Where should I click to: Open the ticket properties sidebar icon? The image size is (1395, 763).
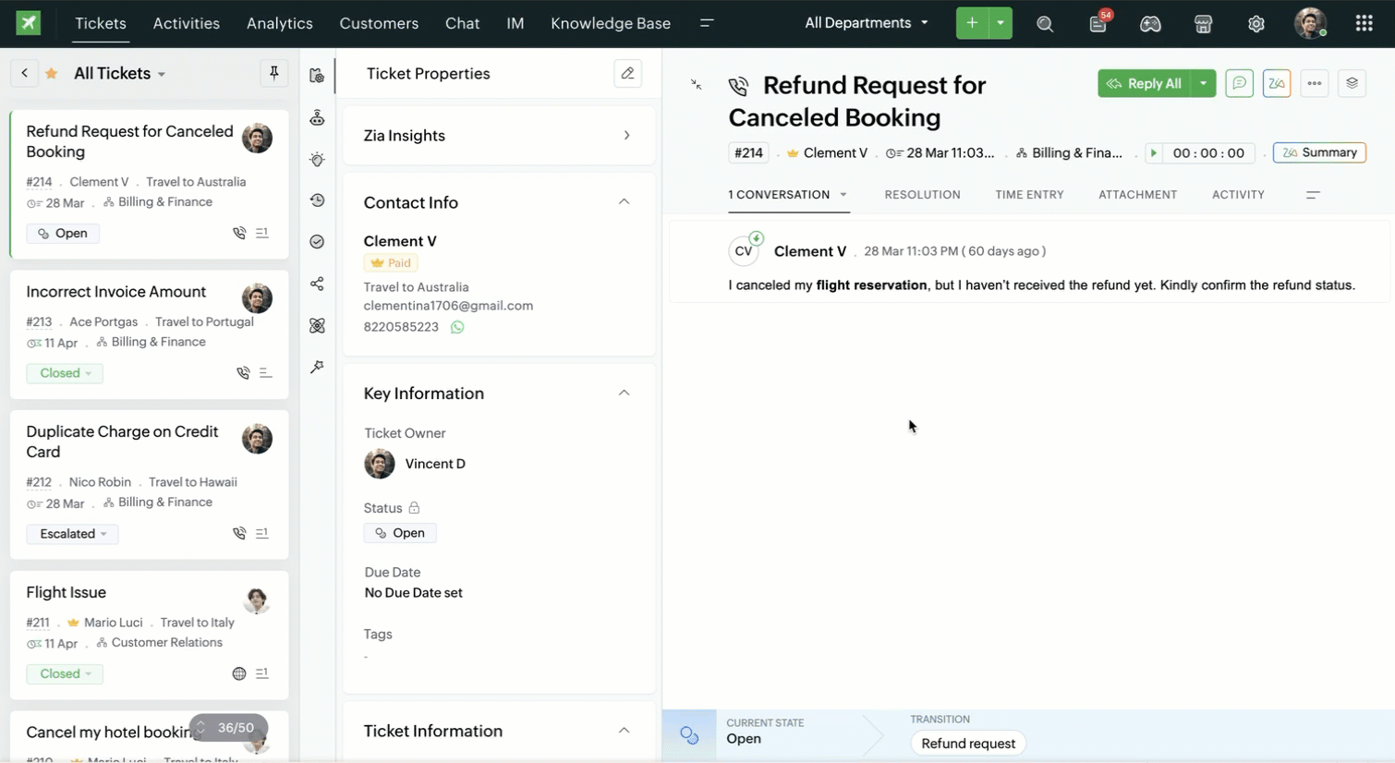point(317,75)
